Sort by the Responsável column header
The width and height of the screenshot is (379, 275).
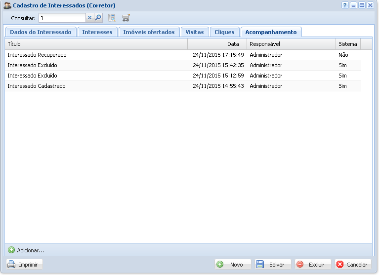[x=291, y=44]
